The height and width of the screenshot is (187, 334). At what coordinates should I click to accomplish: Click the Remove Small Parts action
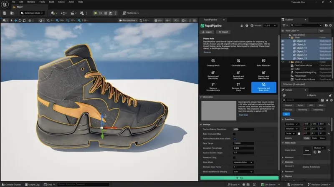point(238,87)
